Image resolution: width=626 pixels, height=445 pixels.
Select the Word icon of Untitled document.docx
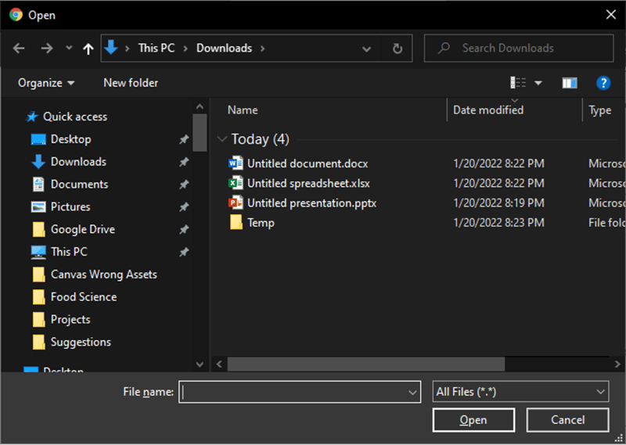coord(236,163)
